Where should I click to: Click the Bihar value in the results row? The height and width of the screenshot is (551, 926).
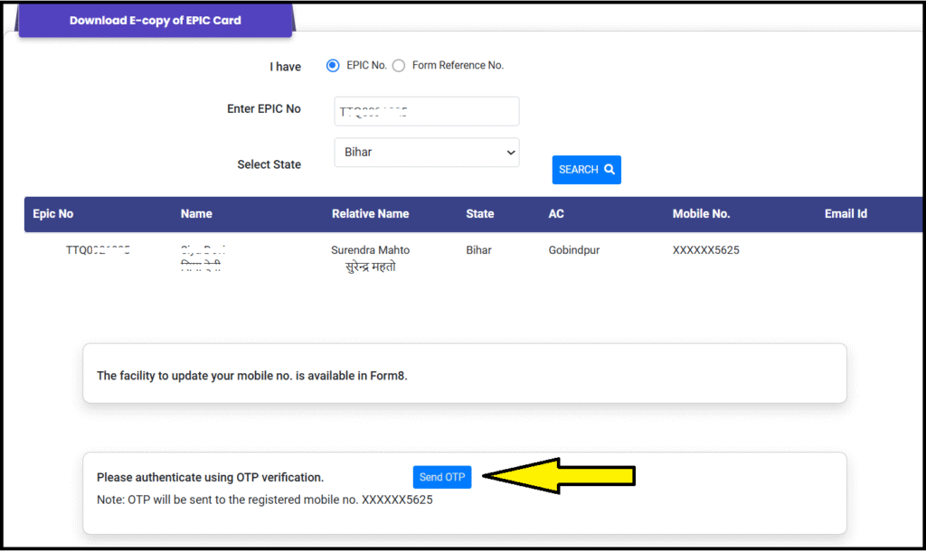[478, 250]
